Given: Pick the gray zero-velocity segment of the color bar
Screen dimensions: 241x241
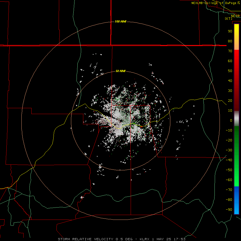Looking at the screenshot, I should point(236,119).
